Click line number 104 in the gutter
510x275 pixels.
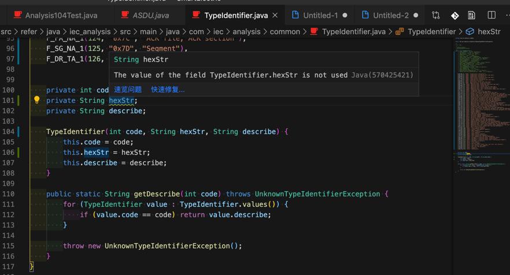click(8, 131)
